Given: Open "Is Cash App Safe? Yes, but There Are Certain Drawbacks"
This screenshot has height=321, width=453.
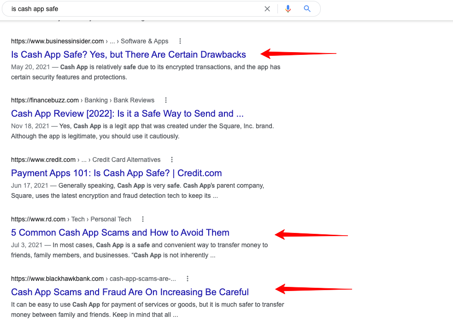Looking at the screenshot, I should [x=129, y=54].
